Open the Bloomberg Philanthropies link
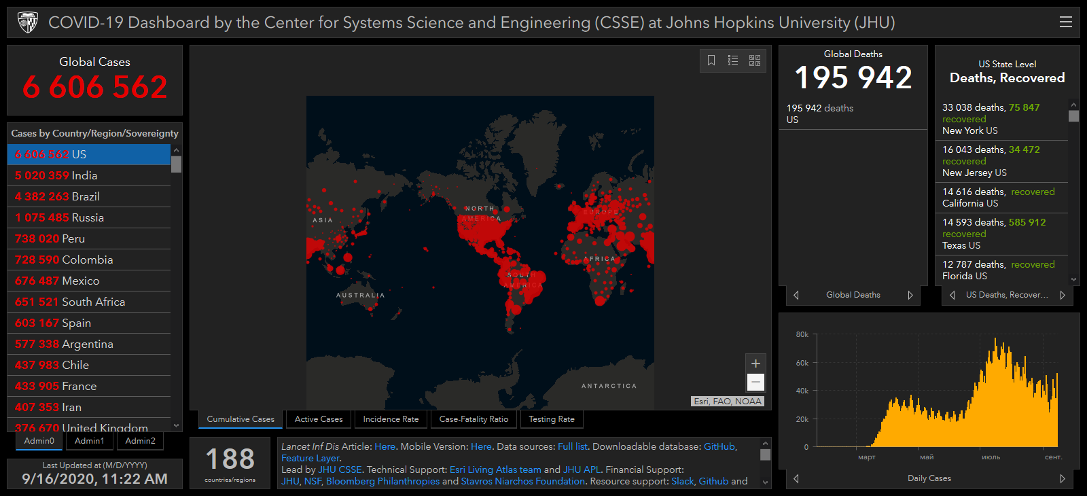 tap(382, 481)
